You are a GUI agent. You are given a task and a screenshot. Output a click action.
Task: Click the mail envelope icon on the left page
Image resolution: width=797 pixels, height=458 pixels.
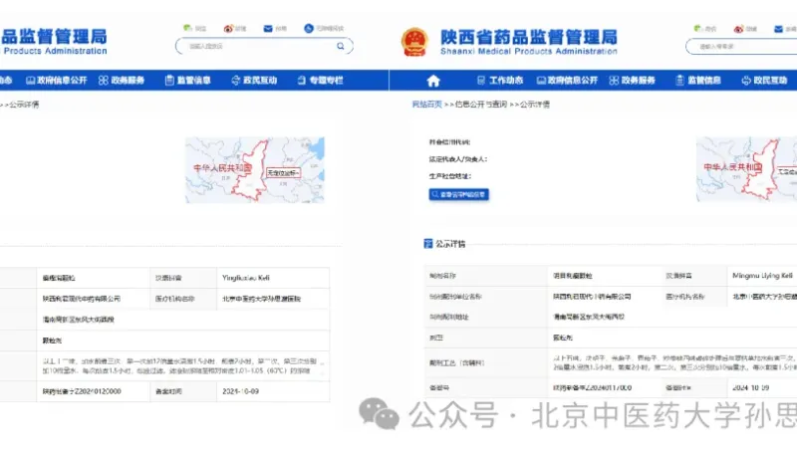tap(268, 29)
